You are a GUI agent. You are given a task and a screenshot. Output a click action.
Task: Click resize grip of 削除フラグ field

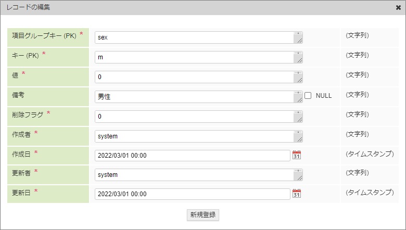coord(299,120)
